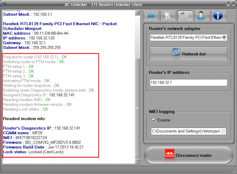
Task: Click the Subnet Mask 255.255.255.255 line
Action: 32,48
